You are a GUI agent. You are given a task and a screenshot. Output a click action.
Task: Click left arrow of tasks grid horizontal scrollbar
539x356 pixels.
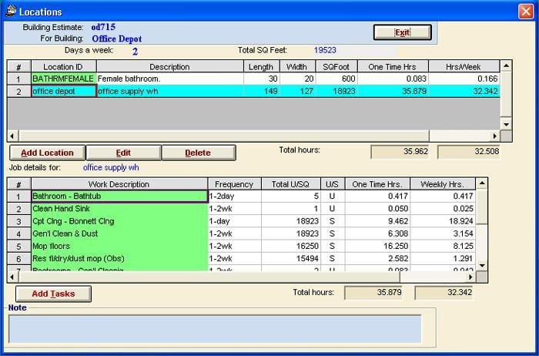(12, 277)
